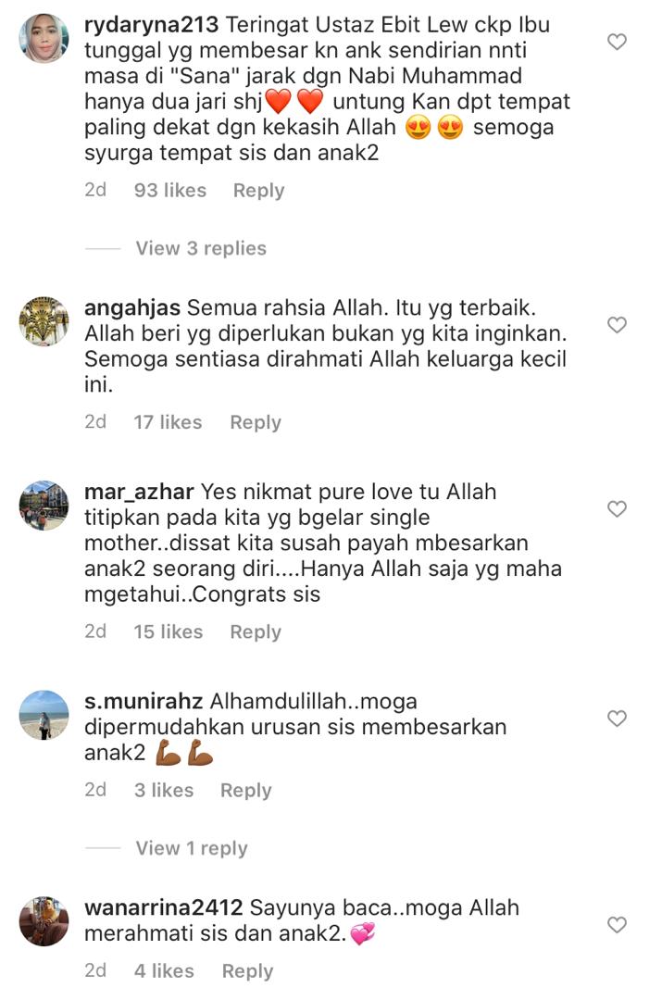The height and width of the screenshot is (1000, 662).
Task: Tap the heart icon beside angahjas's comment
Action: [x=617, y=325]
